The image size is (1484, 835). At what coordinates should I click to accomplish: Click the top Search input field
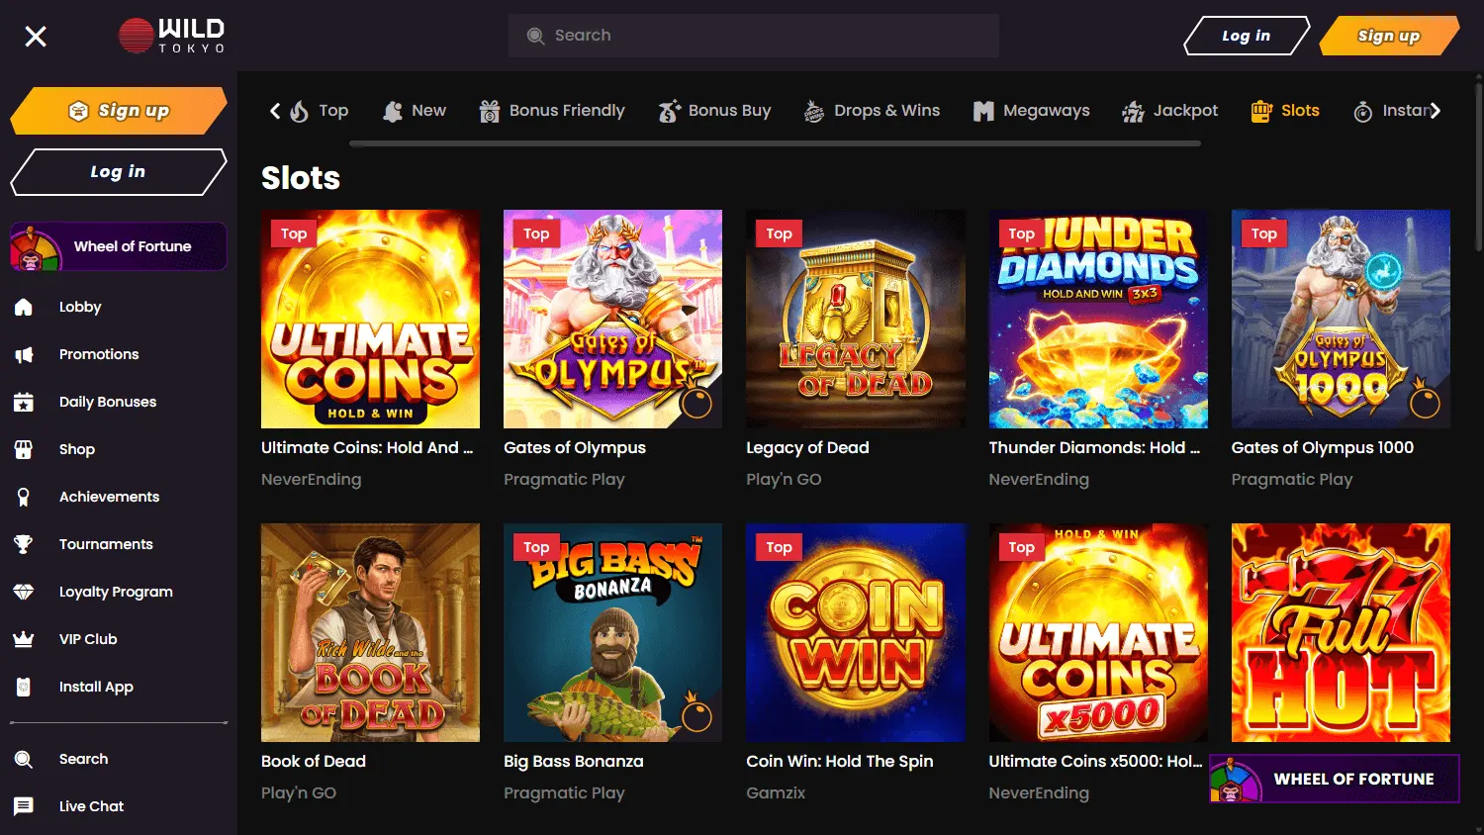754,36
